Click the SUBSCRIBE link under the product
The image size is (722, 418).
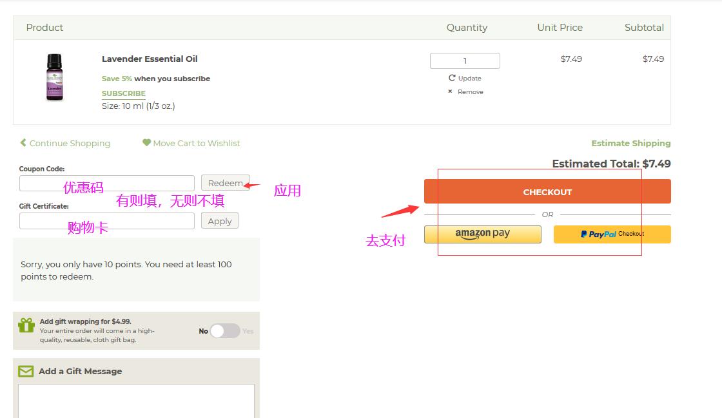[x=123, y=93]
